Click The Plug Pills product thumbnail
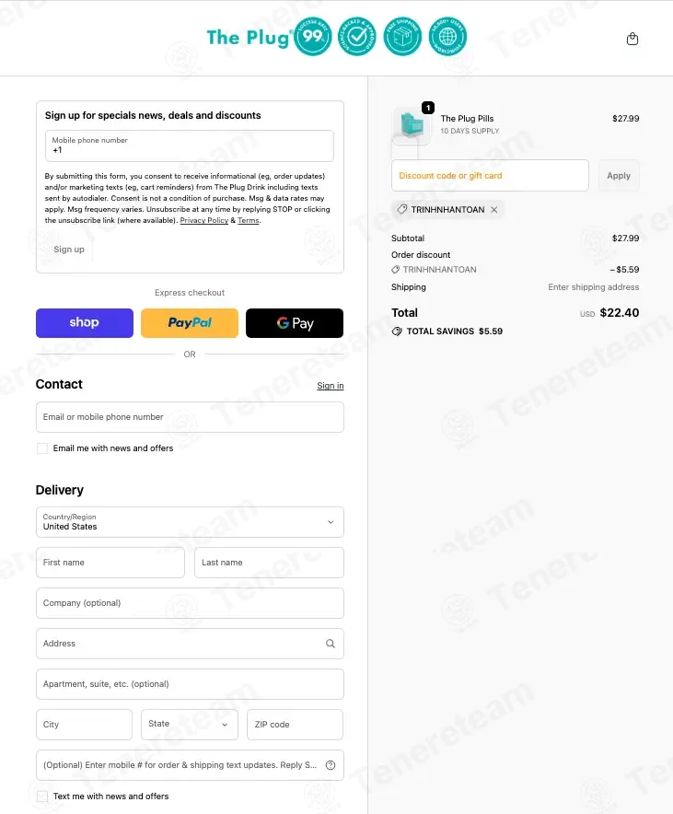This screenshot has width=673, height=814. click(412, 125)
